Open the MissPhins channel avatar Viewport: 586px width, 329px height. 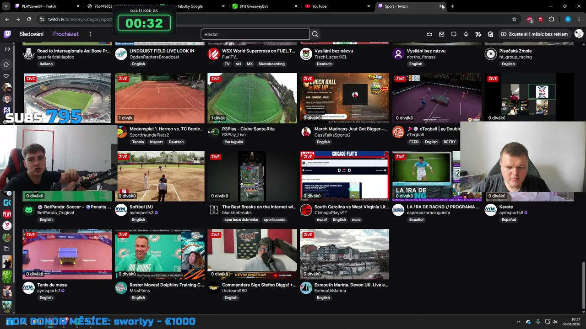121,288
